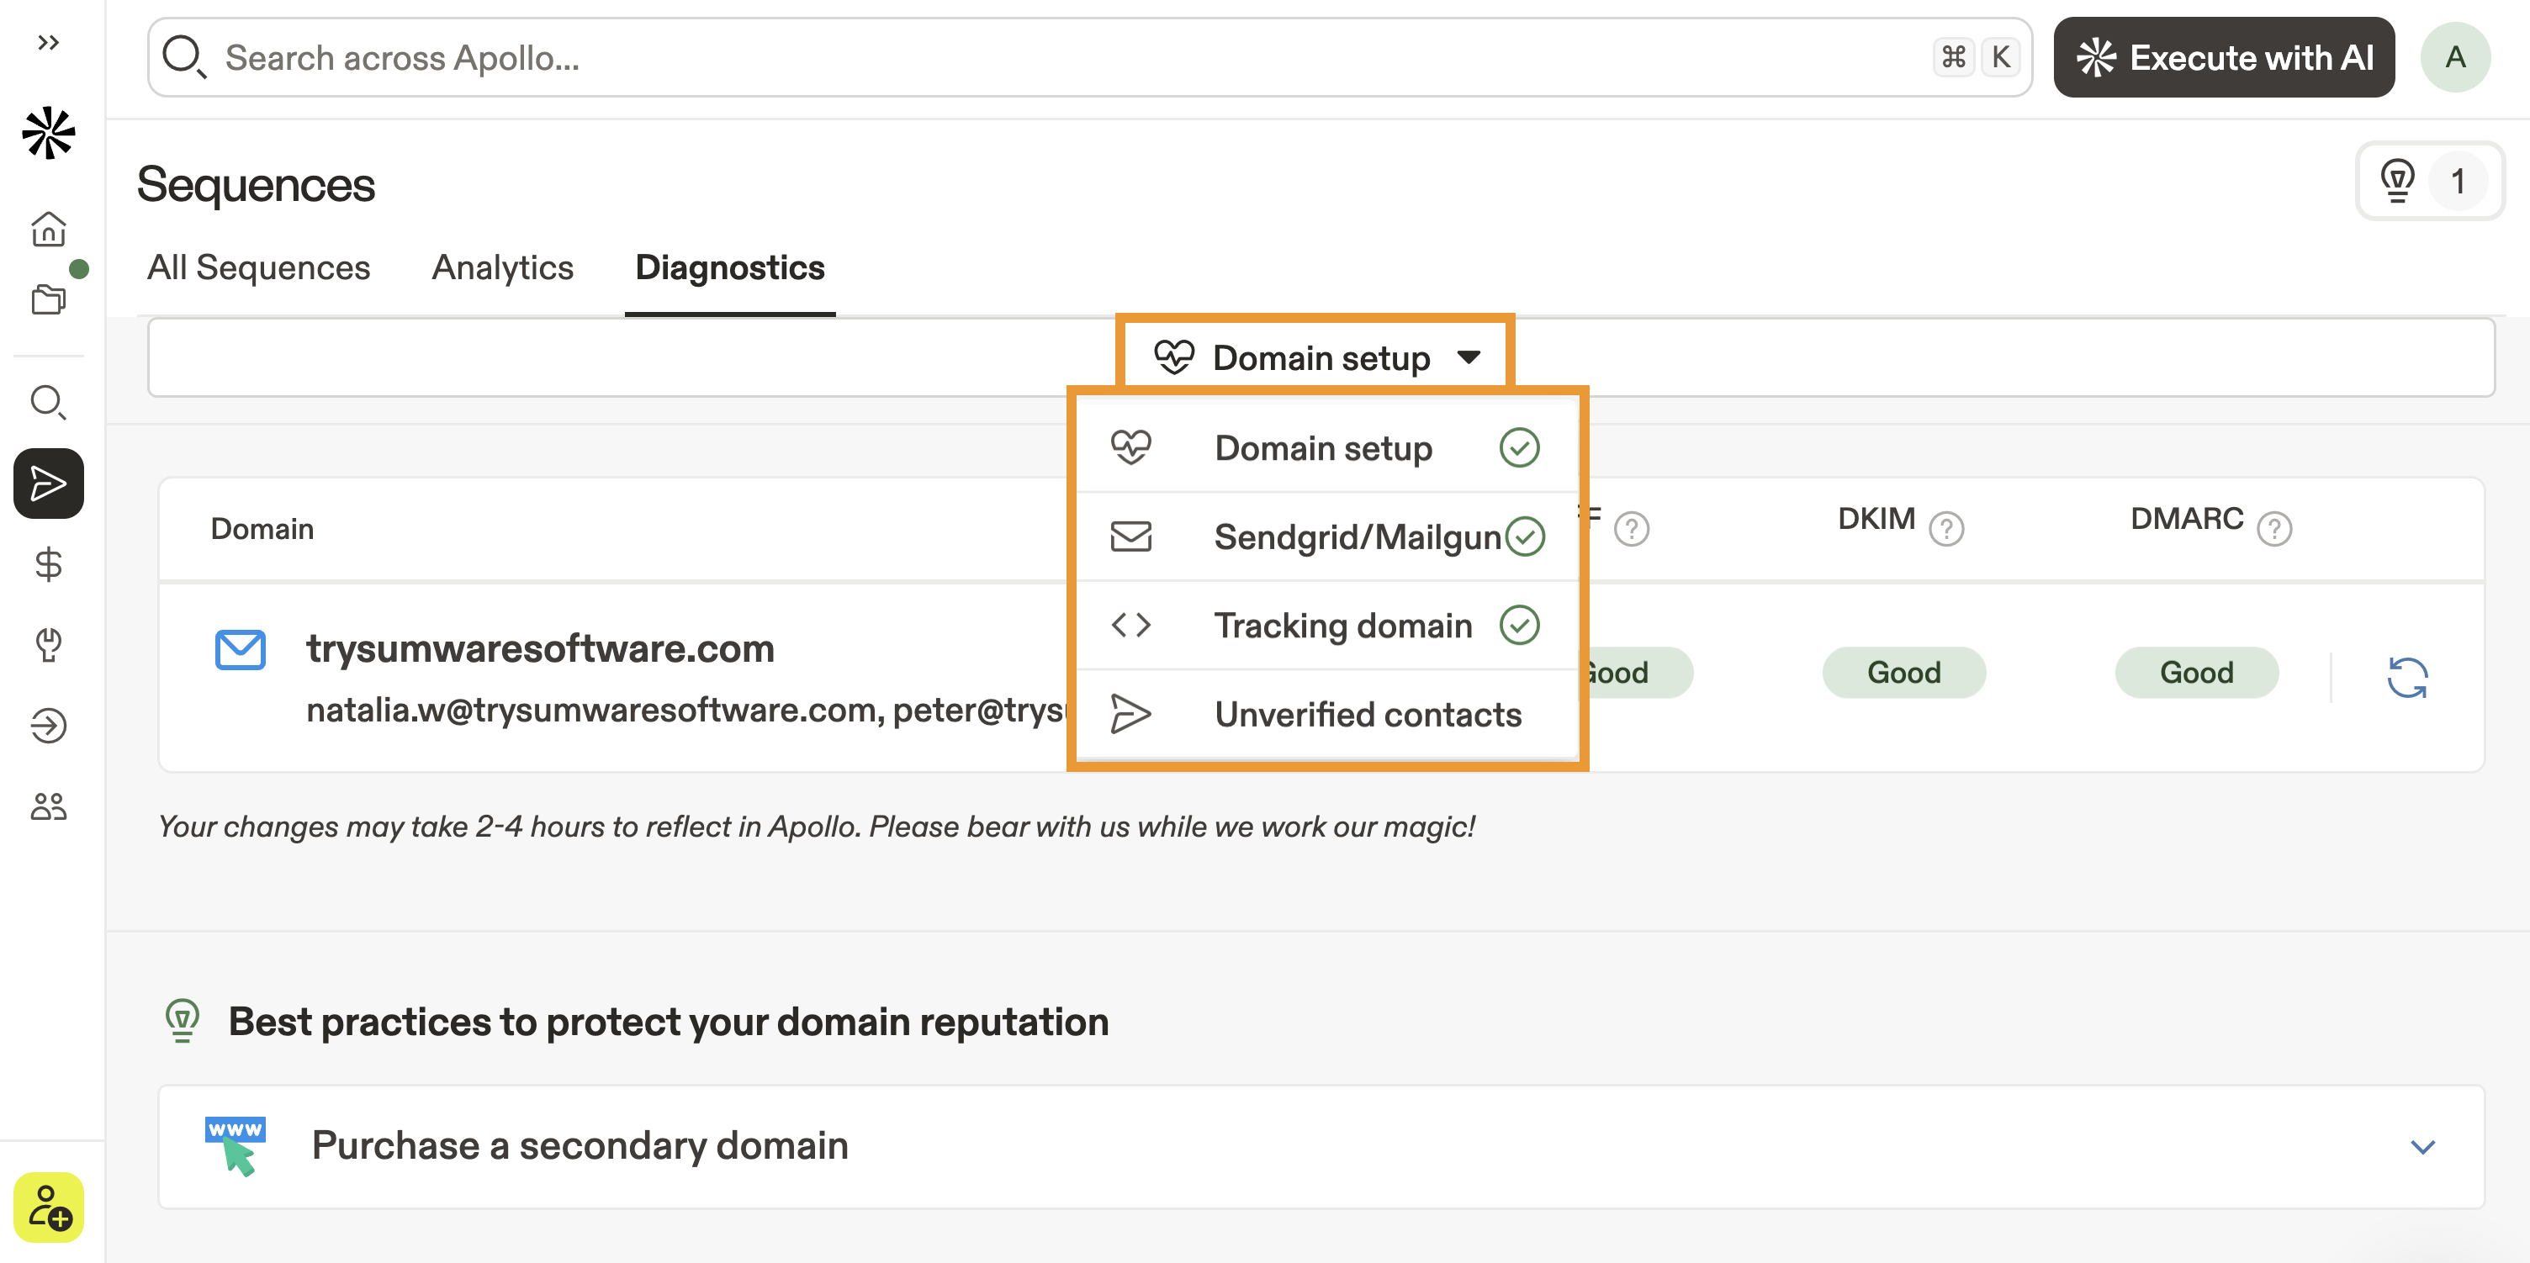Click the Execute with AI button

2223,58
